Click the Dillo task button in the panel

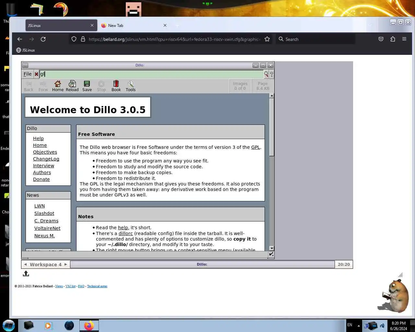click(x=202, y=264)
